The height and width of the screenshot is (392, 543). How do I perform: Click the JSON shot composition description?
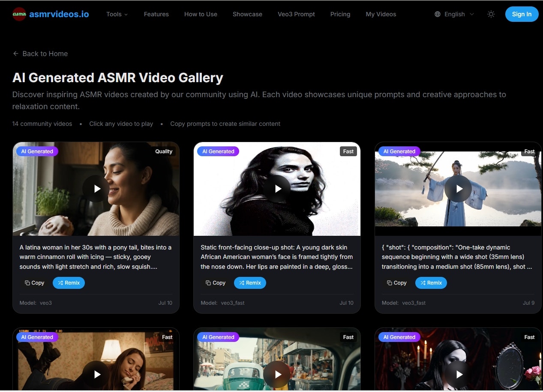pyautogui.click(x=457, y=257)
